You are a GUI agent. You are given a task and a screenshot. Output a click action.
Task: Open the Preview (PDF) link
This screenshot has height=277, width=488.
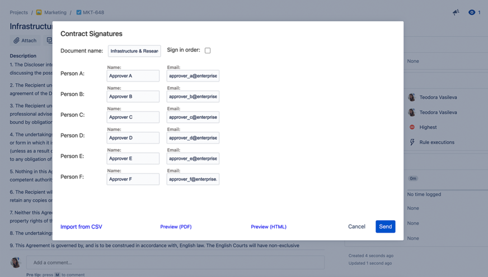pos(176,227)
